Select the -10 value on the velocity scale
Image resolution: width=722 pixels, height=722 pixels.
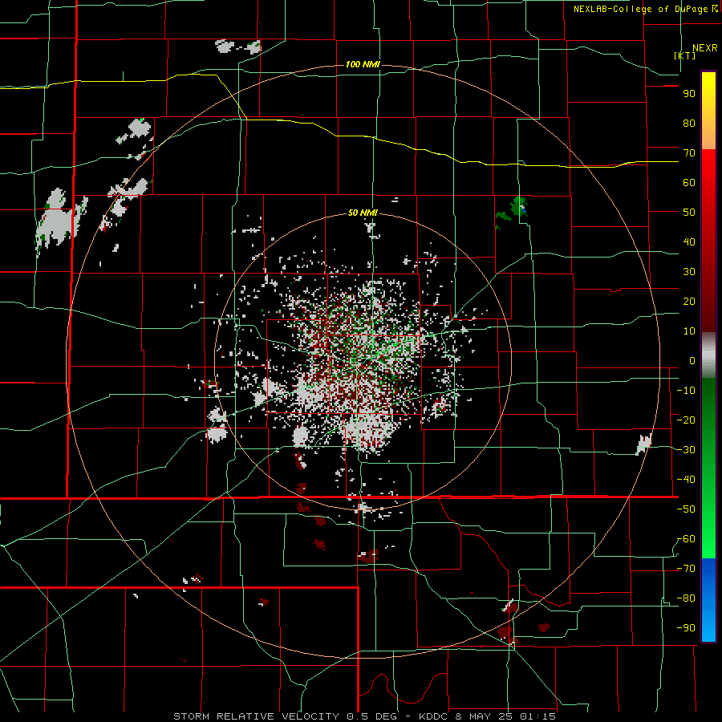click(x=686, y=391)
